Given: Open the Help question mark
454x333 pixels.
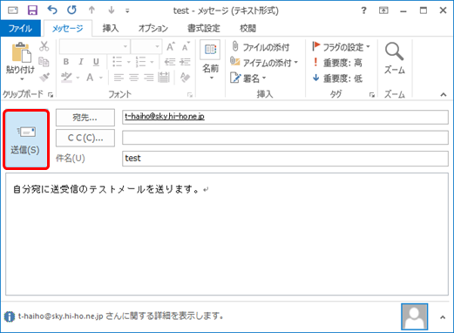Looking at the screenshot, I should (363, 10).
